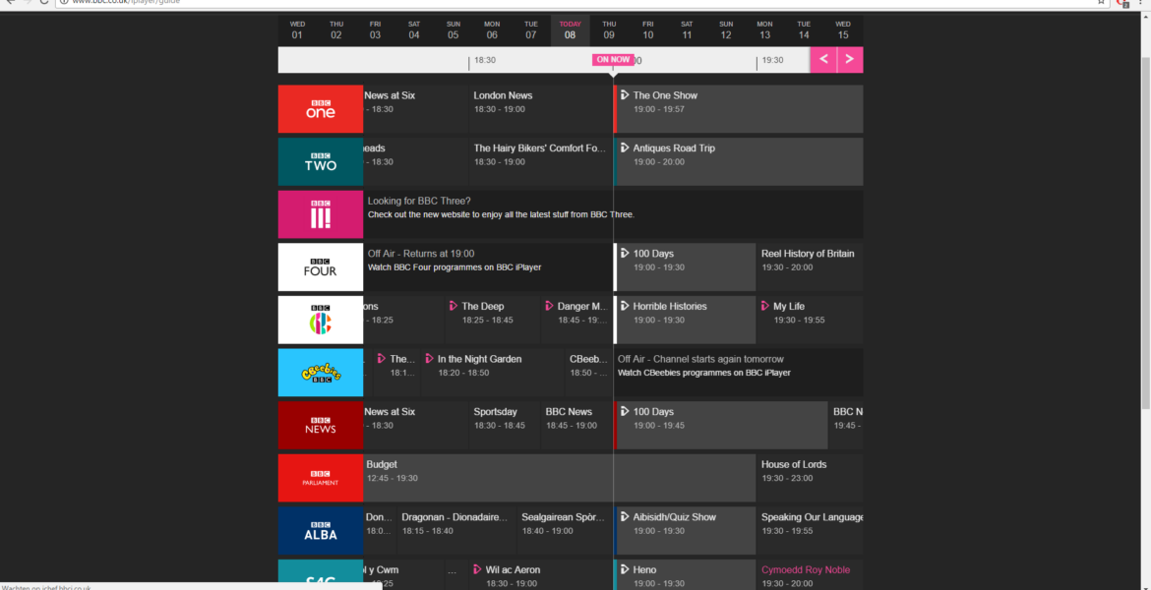Play Antiques Road Trip programme
The height and width of the screenshot is (590, 1151).
coord(674,148)
